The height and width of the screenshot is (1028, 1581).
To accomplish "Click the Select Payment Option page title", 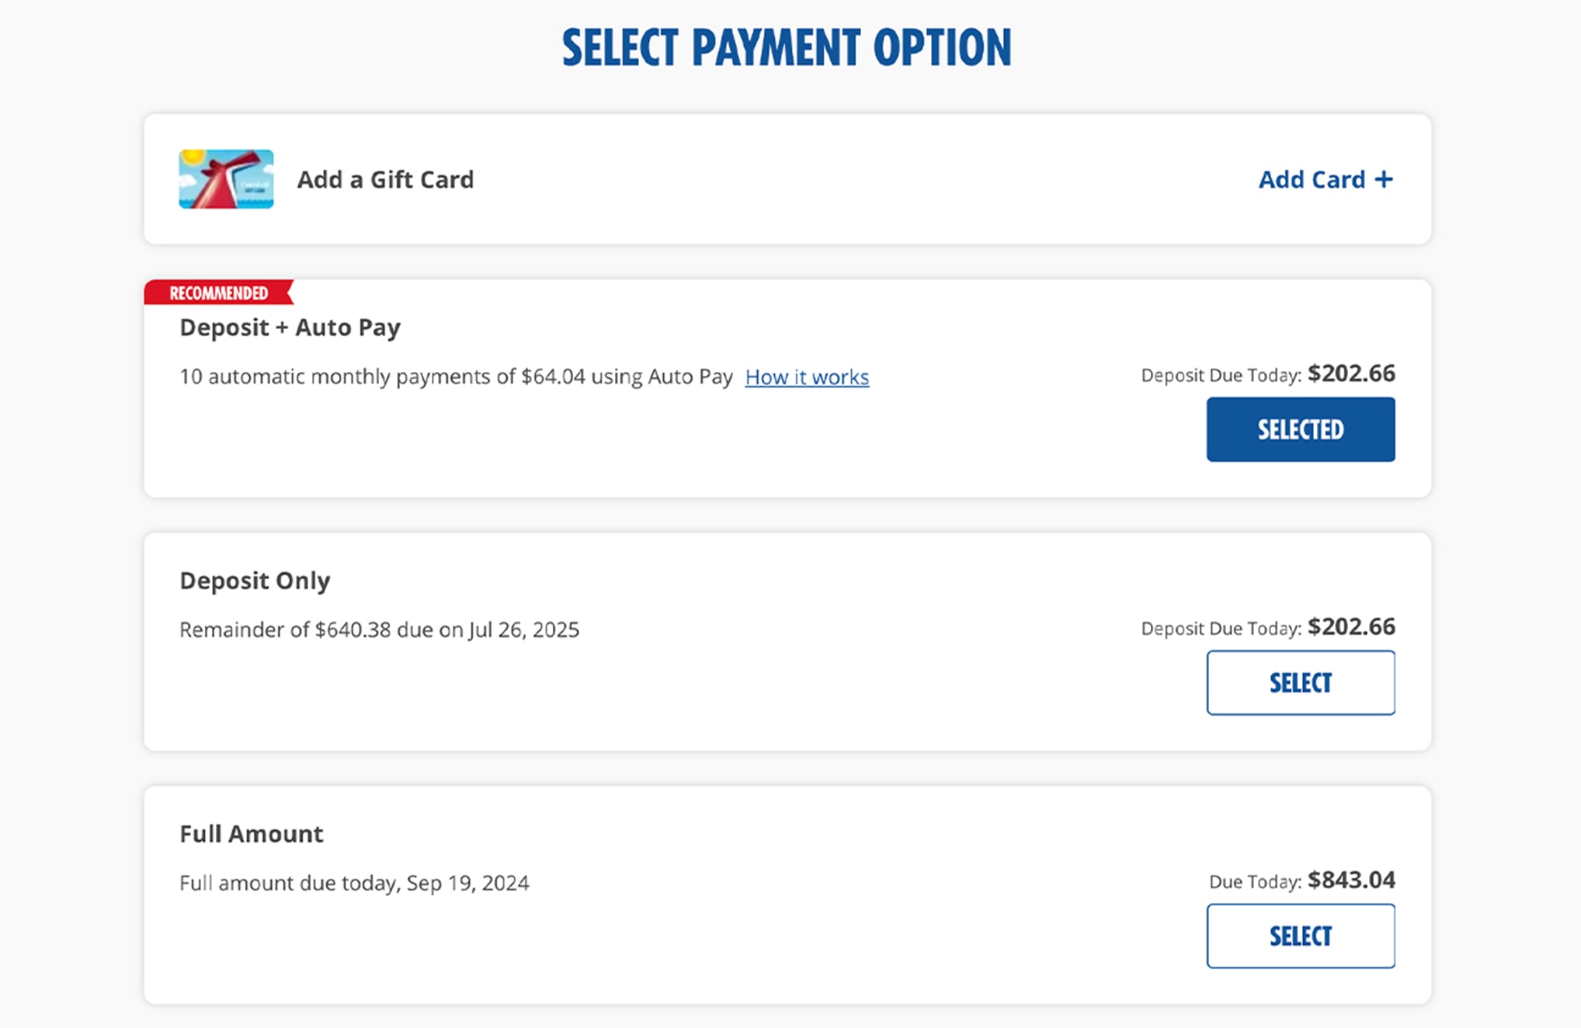I will (x=787, y=47).
